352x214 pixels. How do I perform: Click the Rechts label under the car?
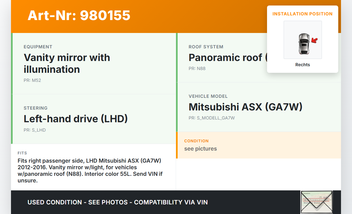click(x=302, y=65)
